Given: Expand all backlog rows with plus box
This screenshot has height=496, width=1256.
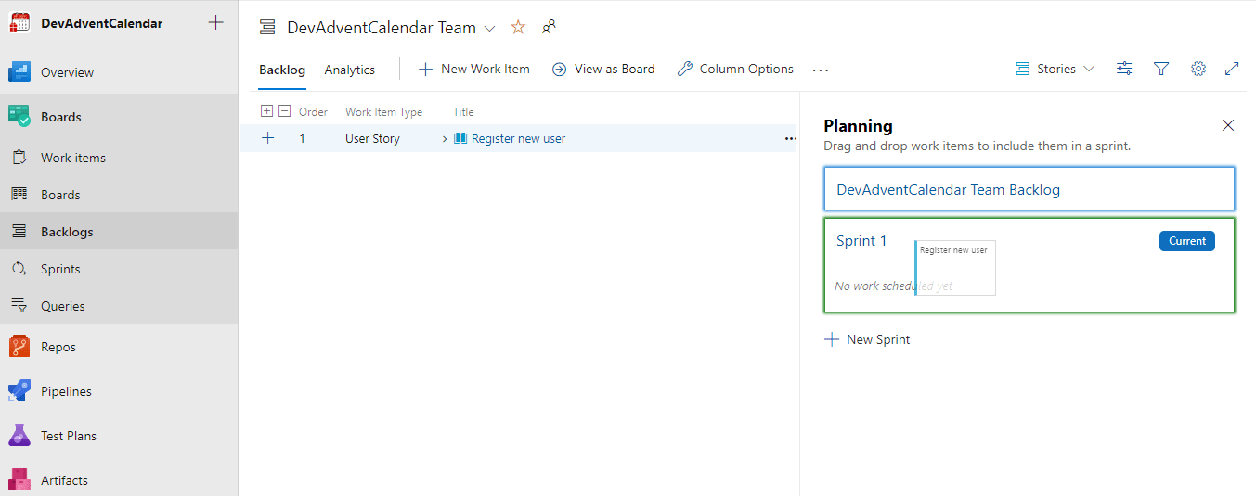Looking at the screenshot, I should (266, 111).
